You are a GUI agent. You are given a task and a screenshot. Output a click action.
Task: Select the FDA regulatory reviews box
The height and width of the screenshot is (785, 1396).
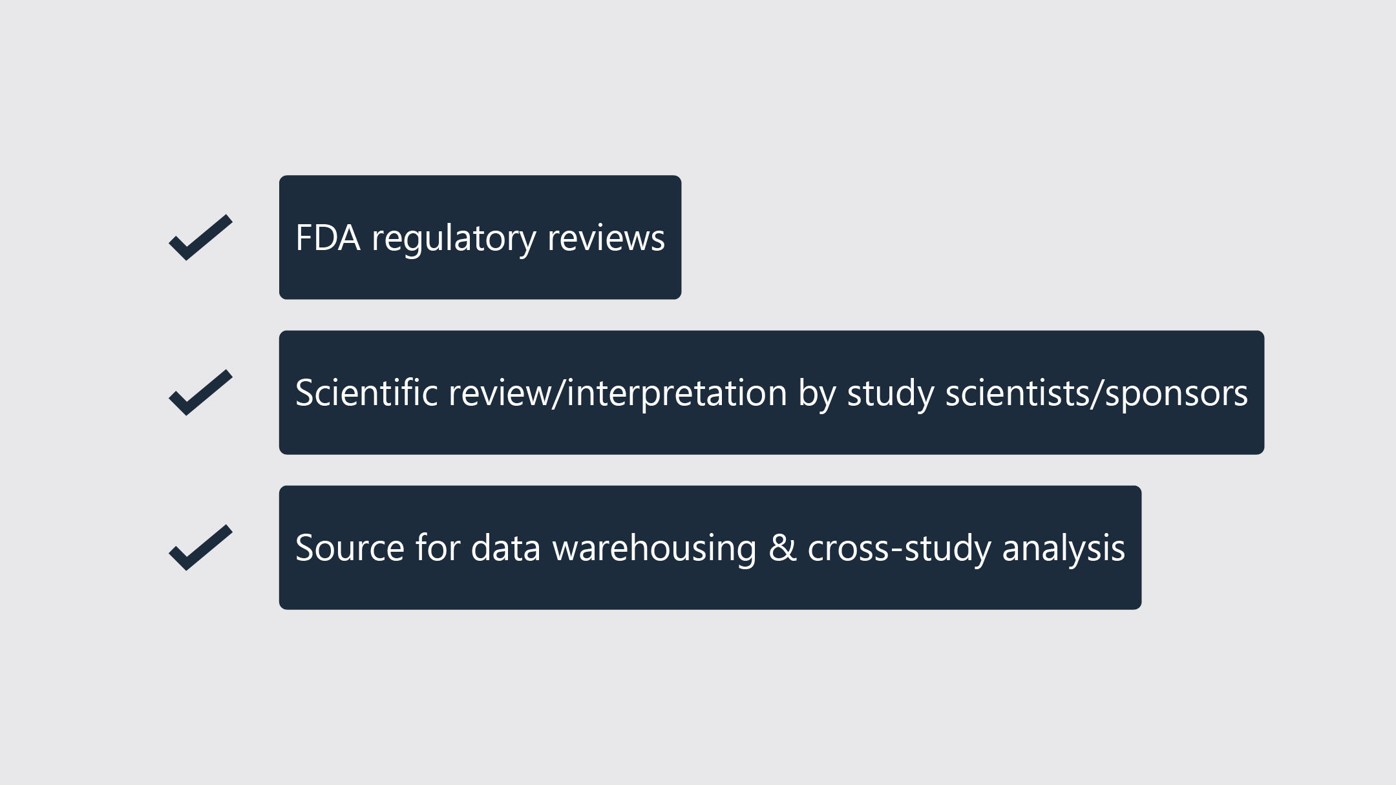click(x=480, y=237)
